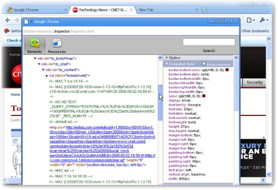Minimize the inspector window
This screenshot has width=278, height=190.
click(x=212, y=21)
